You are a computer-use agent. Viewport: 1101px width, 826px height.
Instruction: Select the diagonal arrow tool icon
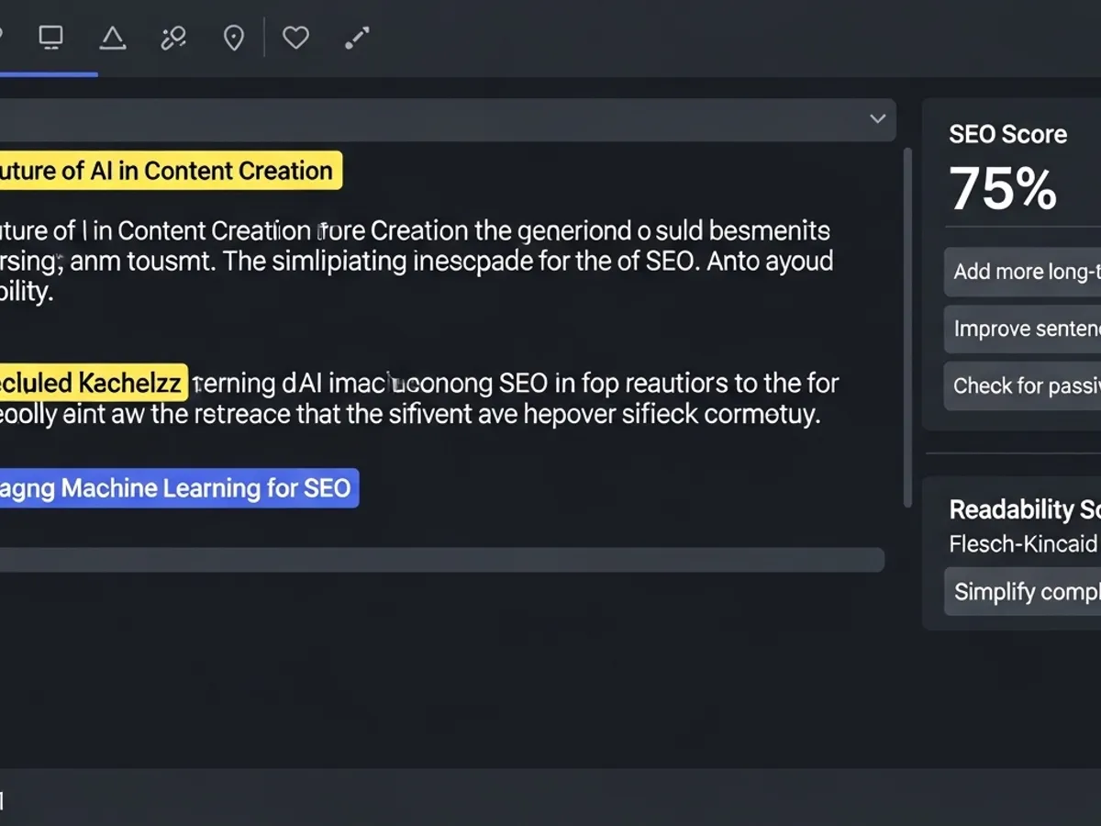point(356,38)
